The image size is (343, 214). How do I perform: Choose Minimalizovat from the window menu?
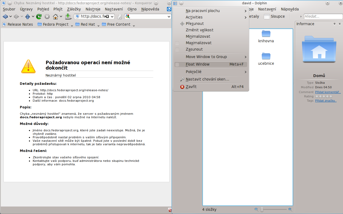point(211,36)
